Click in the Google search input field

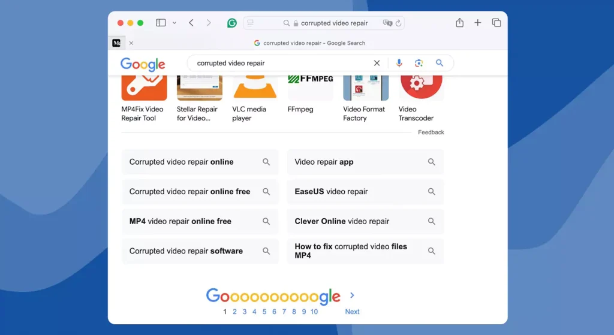point(282,63)
